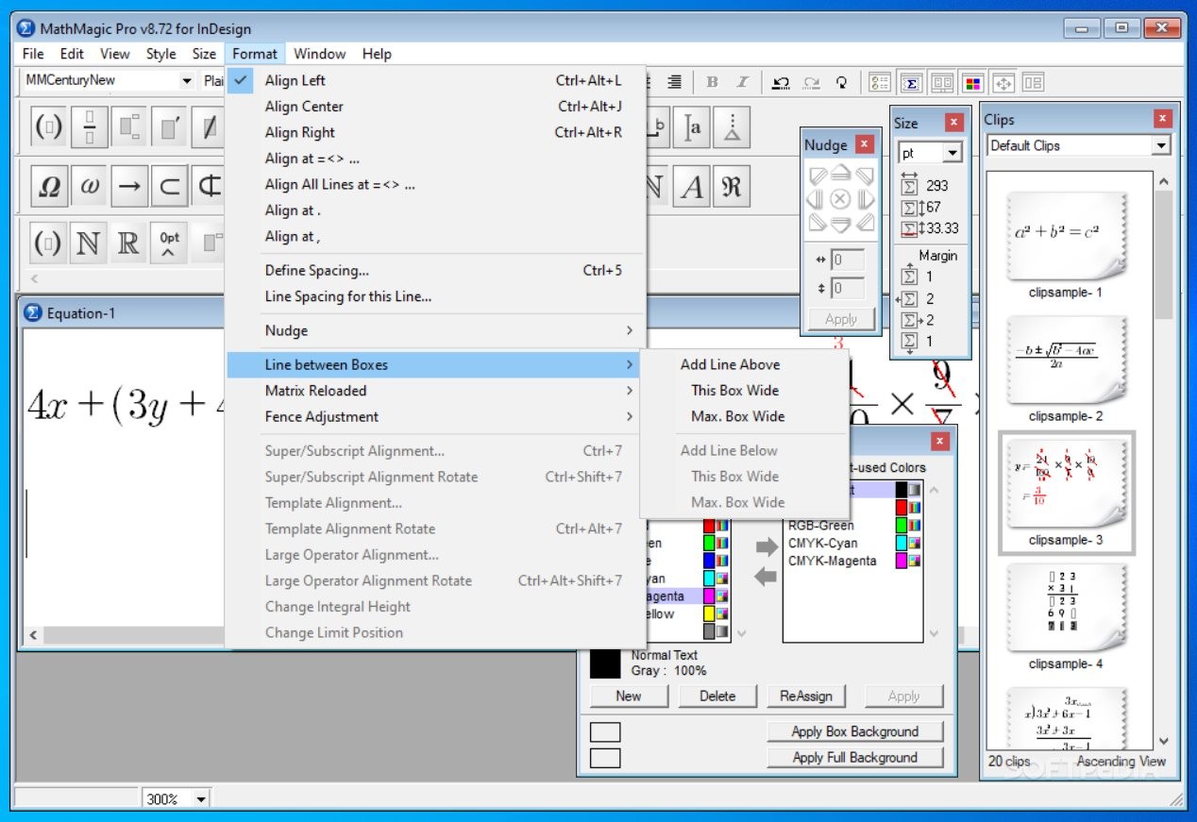This screenshot has width=1197, height=822.
Task: Click the center reset X in Nudge panel
Action: 840,199
